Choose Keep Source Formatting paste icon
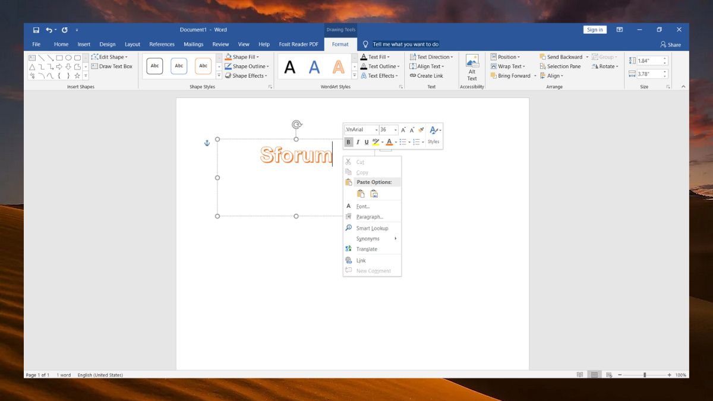Image resolution: width=713 pixels, height=401 pixels. [360, 194]
